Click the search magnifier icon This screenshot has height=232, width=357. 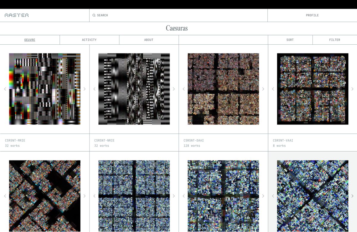tap(94, 15)
